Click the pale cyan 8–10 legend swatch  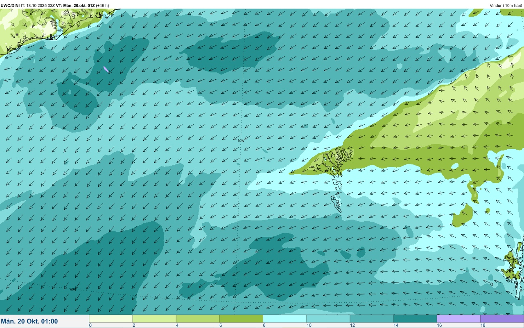coord(285,318)
